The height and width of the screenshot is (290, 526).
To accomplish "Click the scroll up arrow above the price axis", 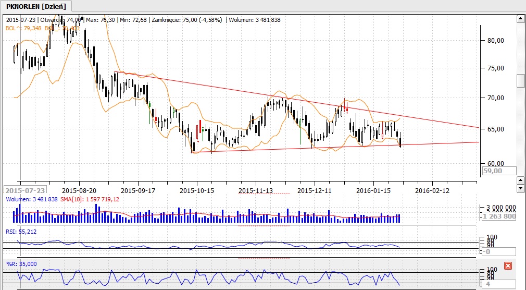I will [x=520, y=19].
